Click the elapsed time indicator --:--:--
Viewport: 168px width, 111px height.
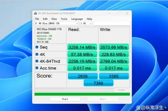[x=121, y=90]
